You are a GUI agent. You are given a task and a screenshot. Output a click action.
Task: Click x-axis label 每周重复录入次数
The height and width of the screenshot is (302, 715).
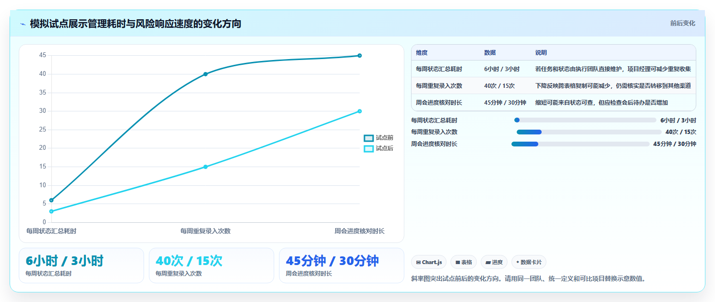click(206, 231)
